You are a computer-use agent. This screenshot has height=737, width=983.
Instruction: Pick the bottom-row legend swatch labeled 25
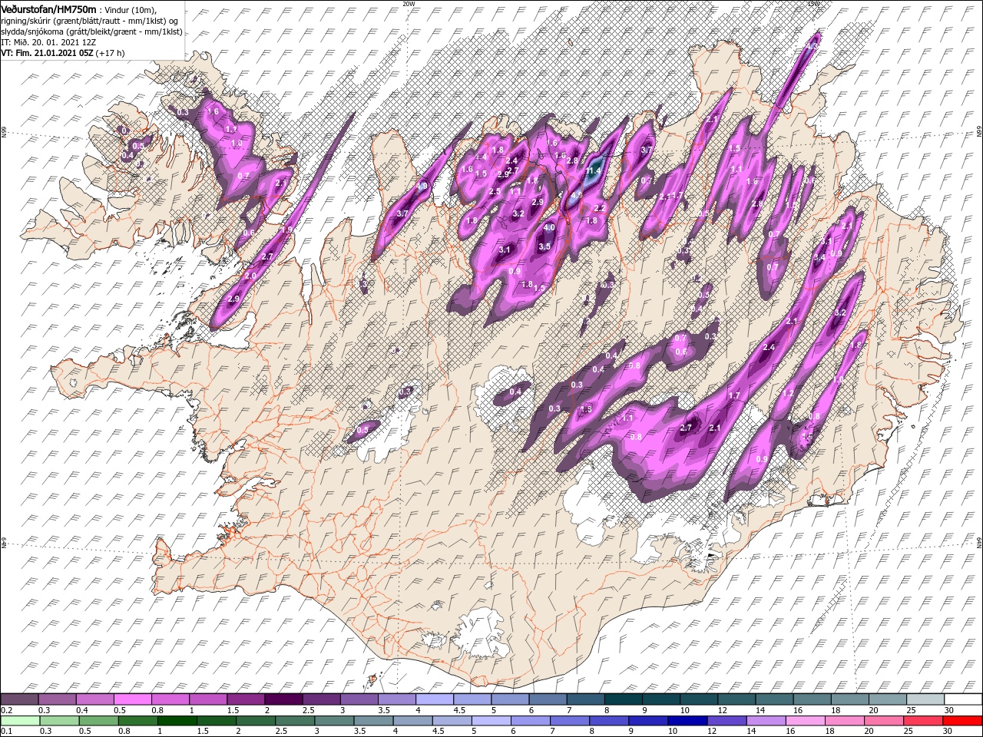click(922, 721)
